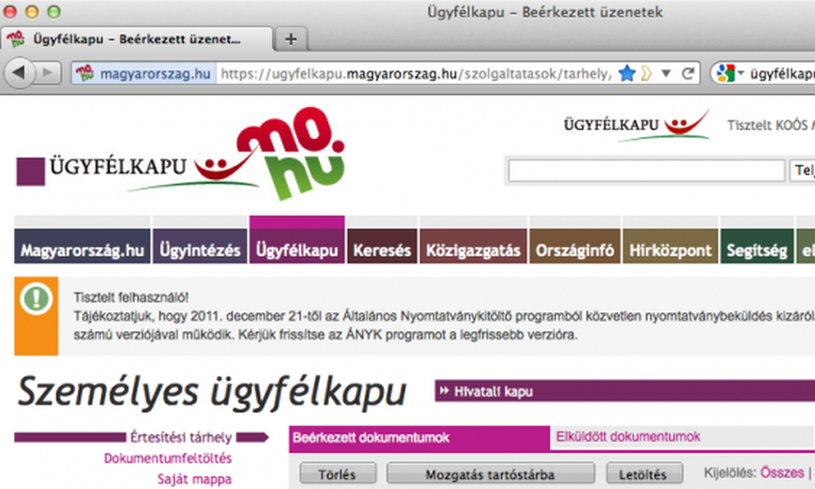
Task: Open the URL history dropdown arrow
Action: pos(666,74)
